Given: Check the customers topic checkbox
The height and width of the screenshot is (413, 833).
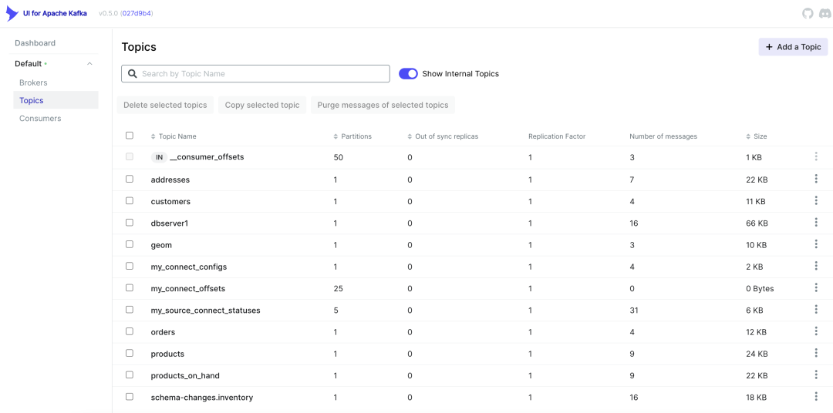Looking at the screenshot, I should [x=130, y=201].
